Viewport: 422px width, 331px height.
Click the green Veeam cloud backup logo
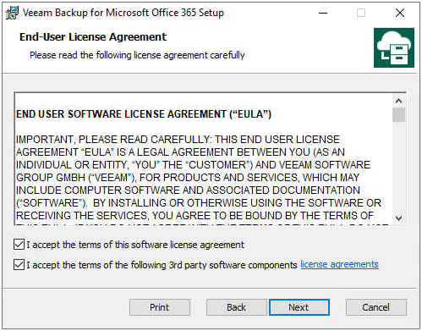tap(394, 47)
